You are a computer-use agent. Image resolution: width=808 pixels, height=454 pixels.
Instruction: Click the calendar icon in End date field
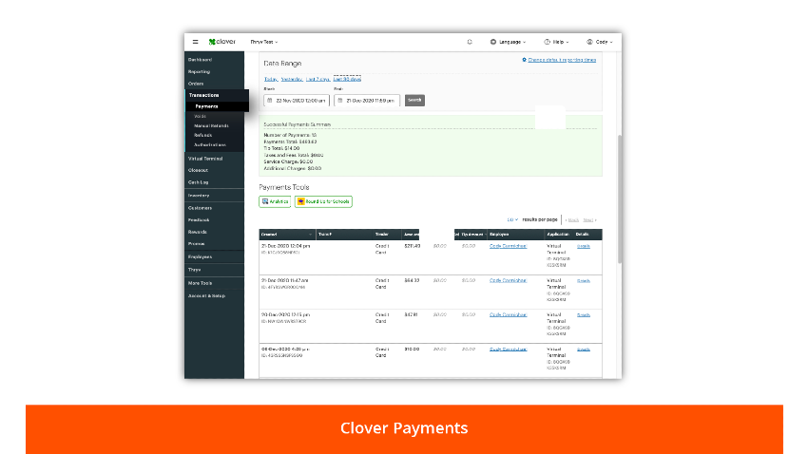point(340,100)
